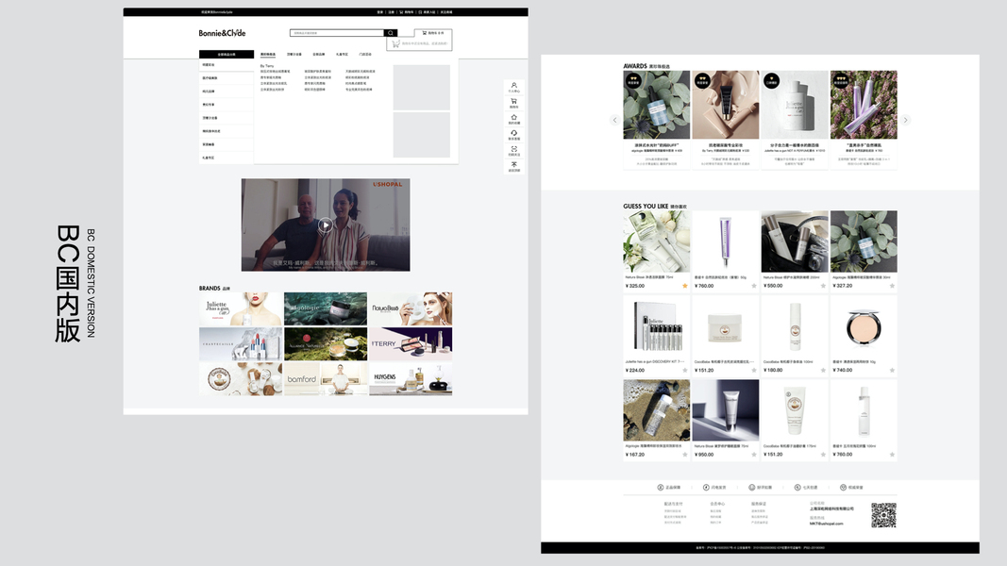Click the QR code in footer
Screen dimensions: 1007x566
point(883,515)
